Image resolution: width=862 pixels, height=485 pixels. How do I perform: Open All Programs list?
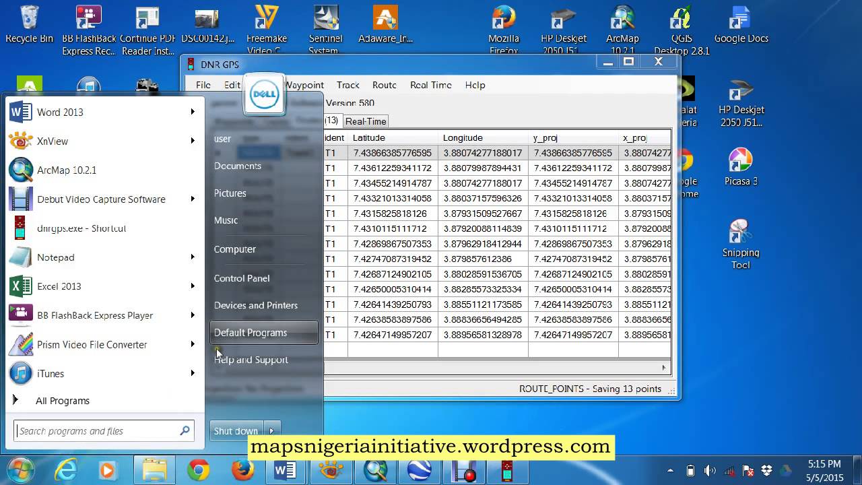(63, 401)
